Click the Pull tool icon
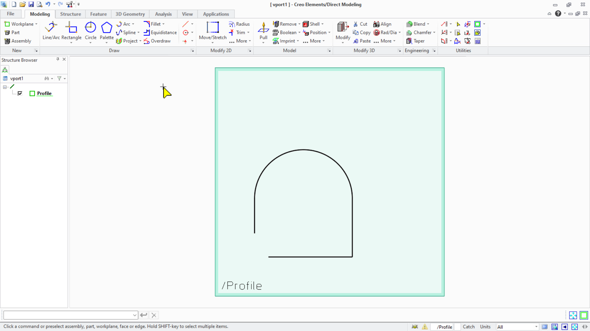The image size is (590, 331). 263,28
